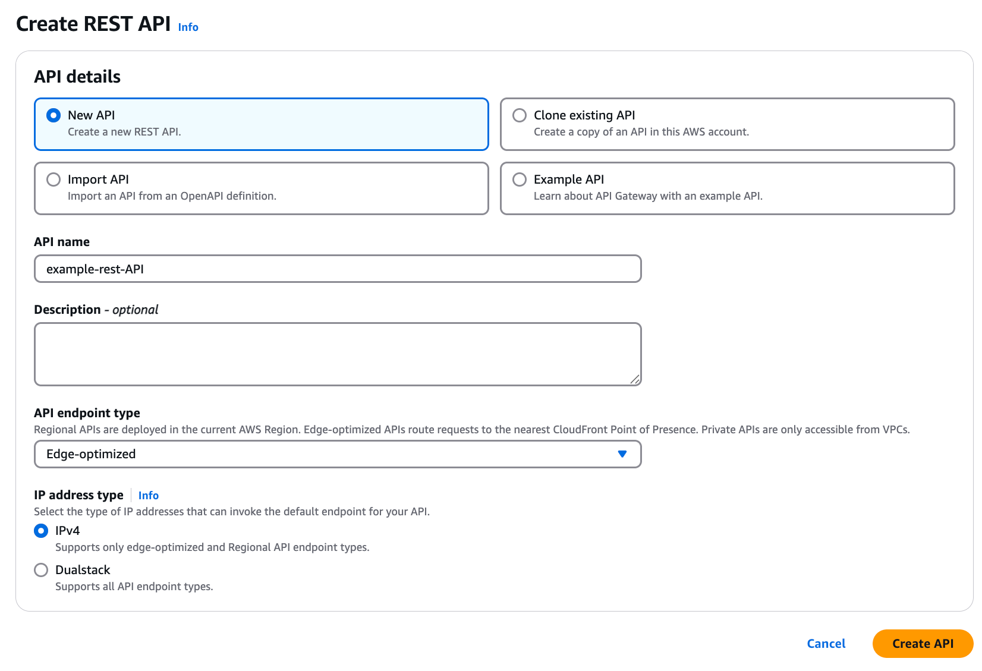The height and width of the screenshot is (671, 982).
Task: Grab the Description box resize handle
Action: tap(635, 379)
